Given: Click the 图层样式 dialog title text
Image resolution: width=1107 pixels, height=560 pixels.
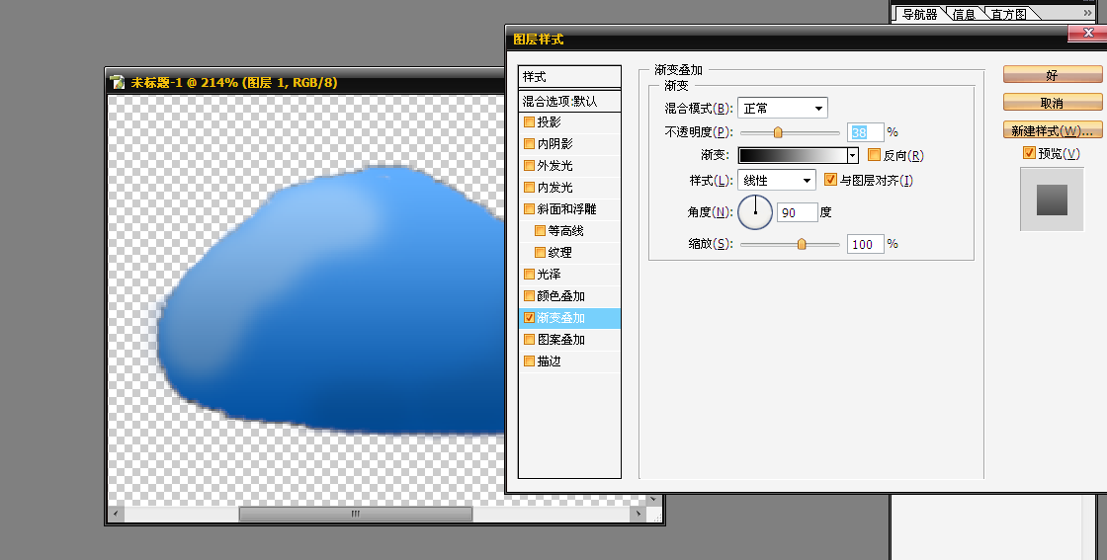Looking at the screenshot, I should 538,40.
